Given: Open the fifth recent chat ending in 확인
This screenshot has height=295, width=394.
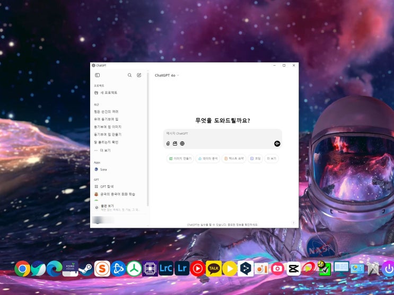Looking at the screenshot, I should coord(106,142).
